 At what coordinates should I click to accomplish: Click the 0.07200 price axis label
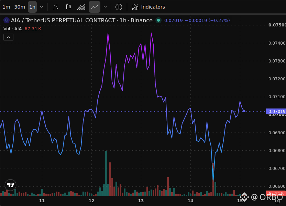pyautogui.click(x=277, y=79)
